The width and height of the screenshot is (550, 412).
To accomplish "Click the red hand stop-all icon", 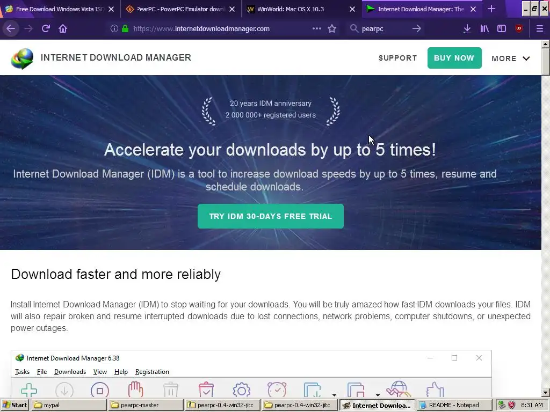I will [x=135, y=389].
